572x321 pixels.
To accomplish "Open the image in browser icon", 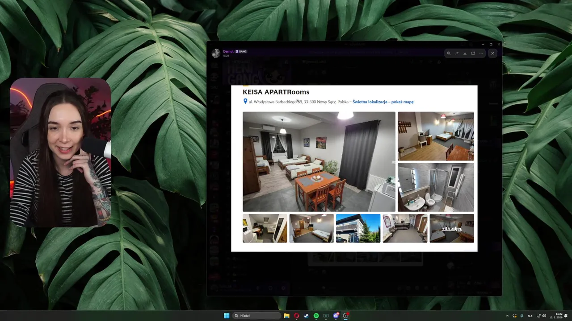I will pos(473,53).
